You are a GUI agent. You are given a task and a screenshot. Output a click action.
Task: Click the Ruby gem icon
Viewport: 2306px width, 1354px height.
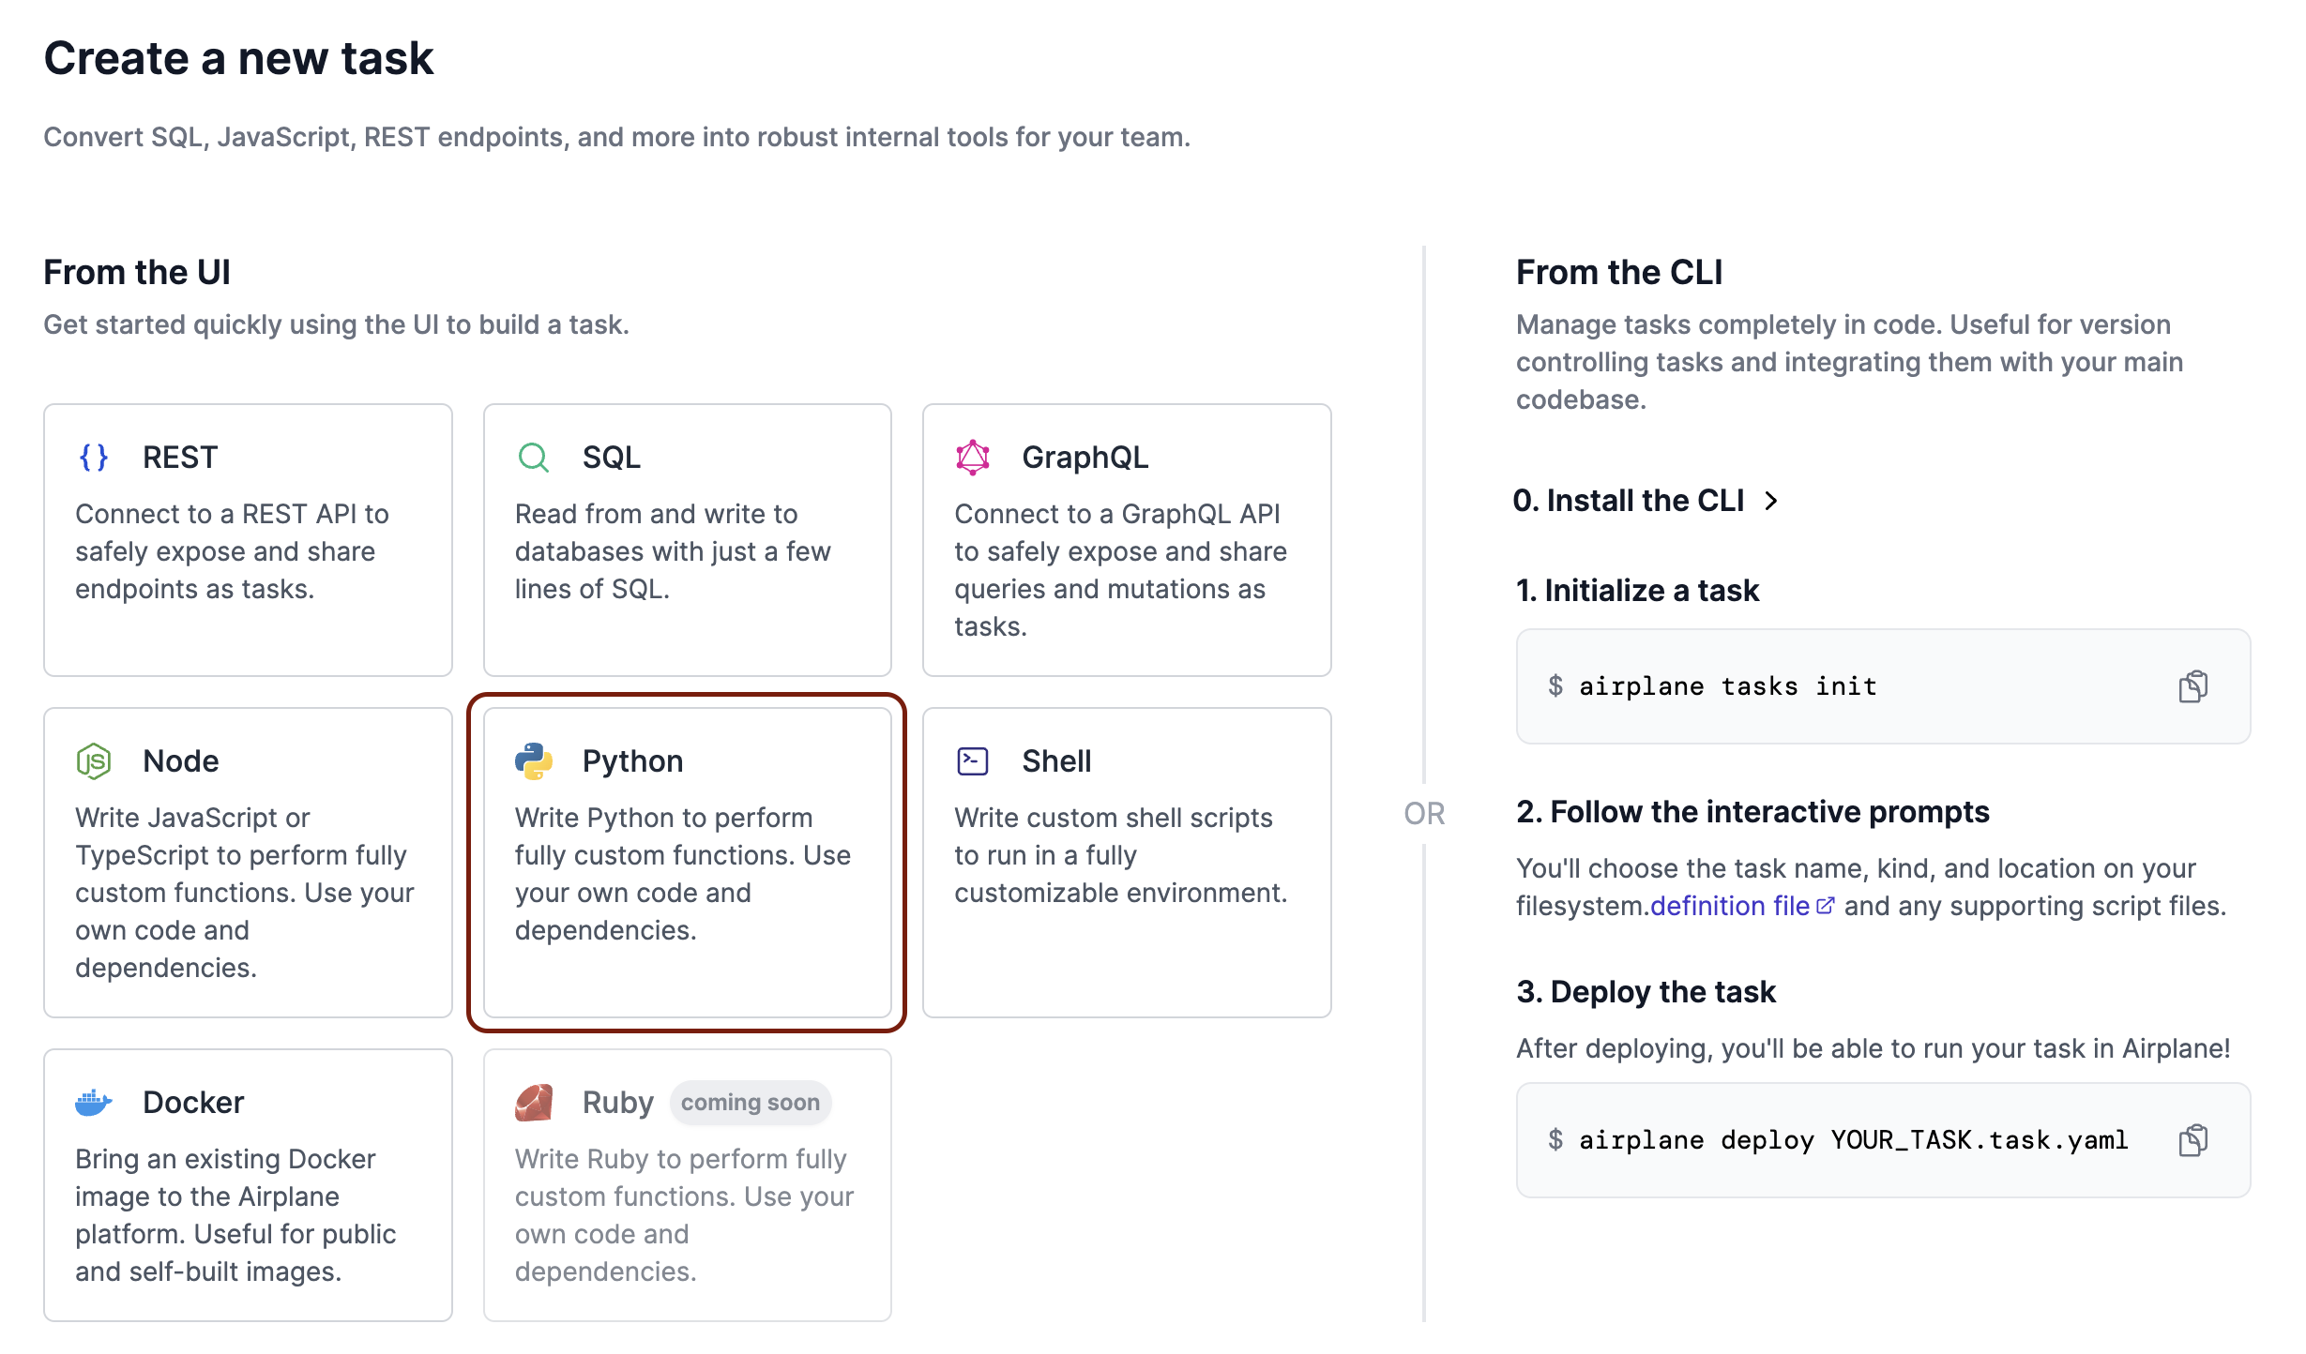(533, 1103)
